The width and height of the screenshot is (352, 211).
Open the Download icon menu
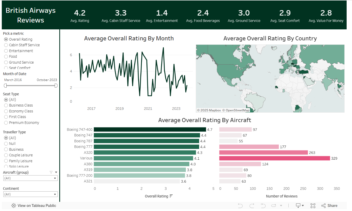point(300,206)
